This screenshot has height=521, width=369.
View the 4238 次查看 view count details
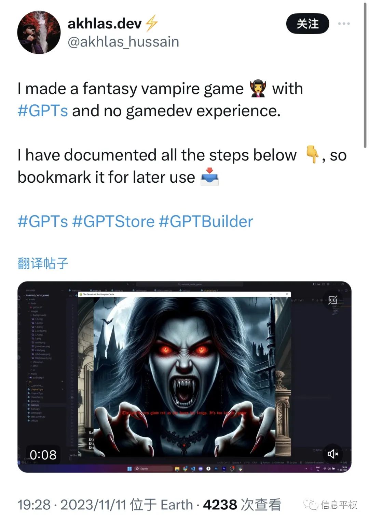tap(242, 505)
